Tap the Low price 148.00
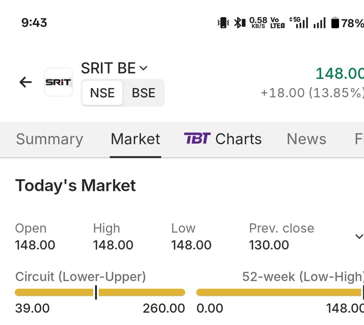364x325 pixels. click(x=191, y=245)
